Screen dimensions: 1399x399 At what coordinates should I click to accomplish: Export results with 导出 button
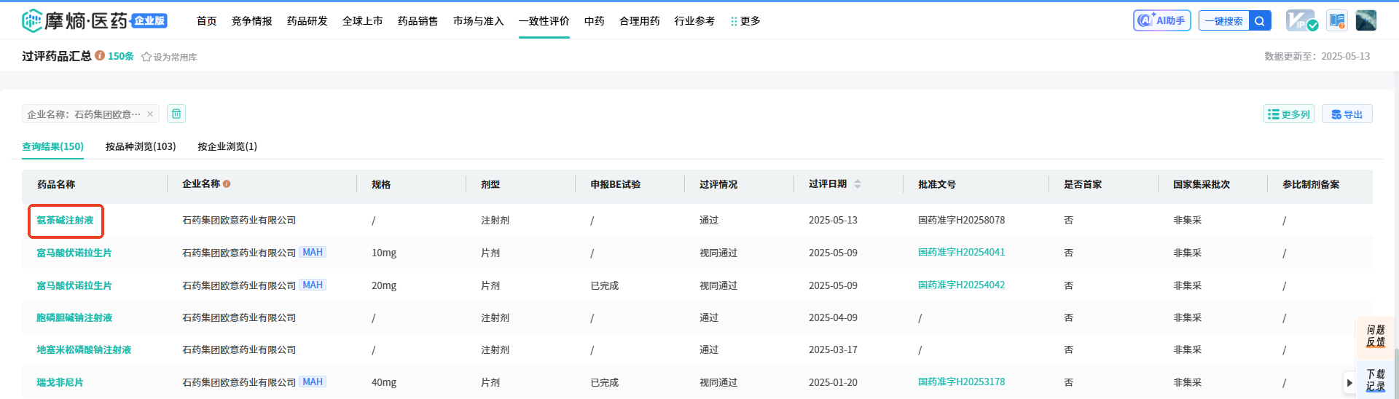tap(1347, 114)
